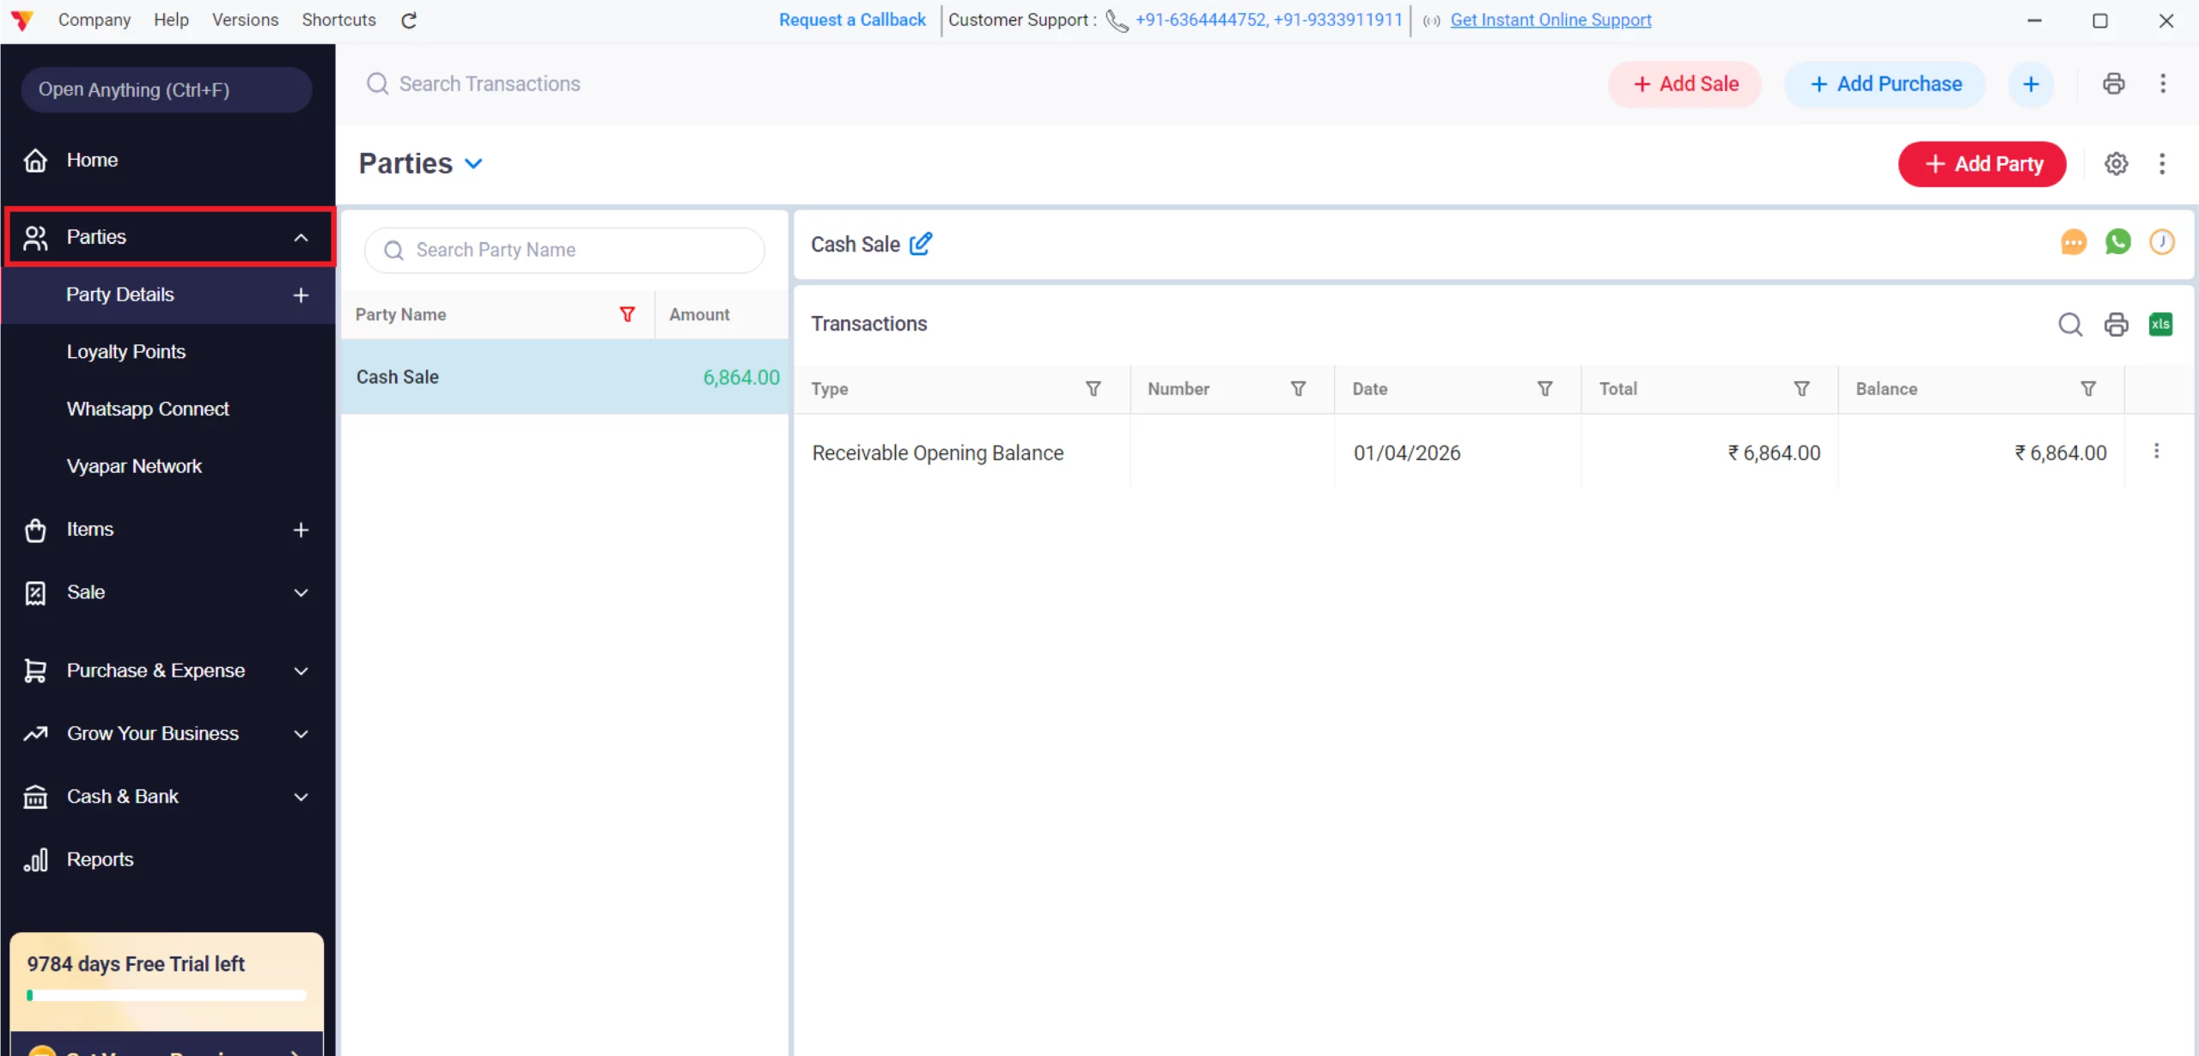
Task: Print the transactions list
Action: click(x=2116, y=324)
